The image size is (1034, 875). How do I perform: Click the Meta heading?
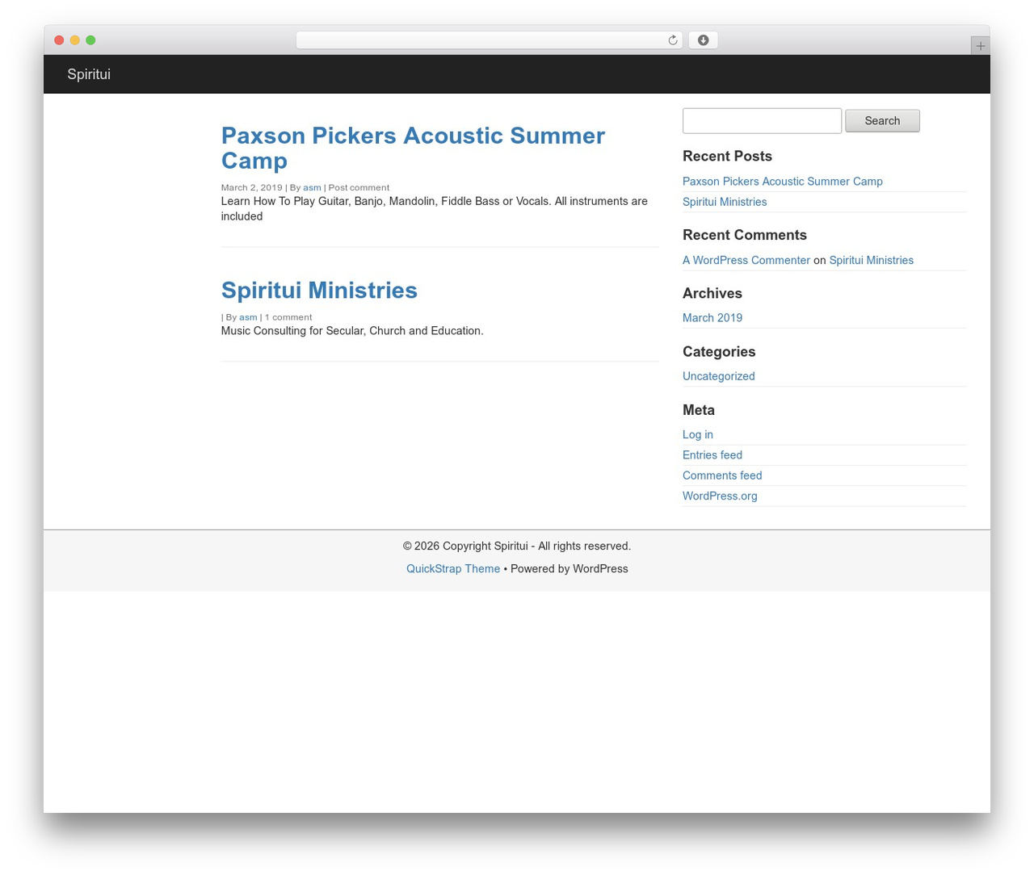click(x=699, y=410)
